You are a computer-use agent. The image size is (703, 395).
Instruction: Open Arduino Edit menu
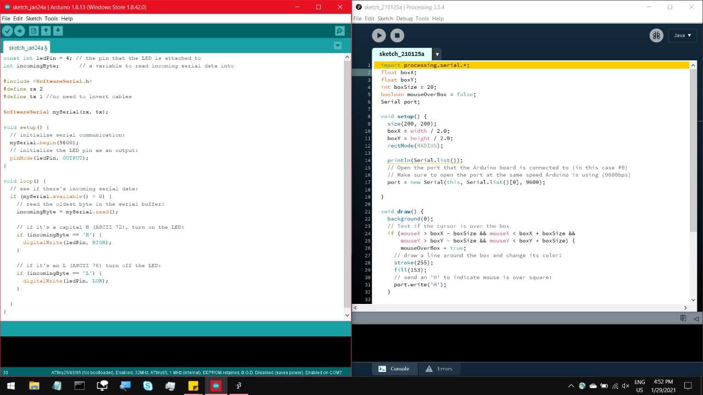[18, 19]
